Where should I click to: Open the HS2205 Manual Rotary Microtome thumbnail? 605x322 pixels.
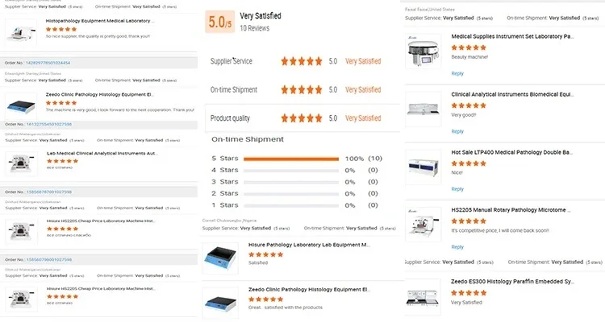pos(425,225)
